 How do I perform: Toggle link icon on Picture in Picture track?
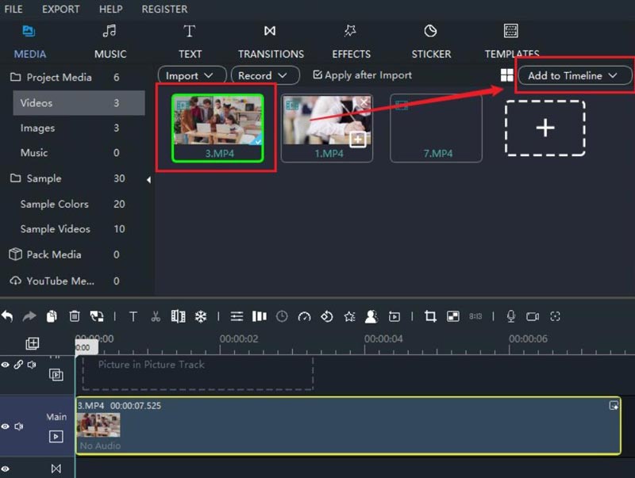pyautogui.click(x=18, y=365)
